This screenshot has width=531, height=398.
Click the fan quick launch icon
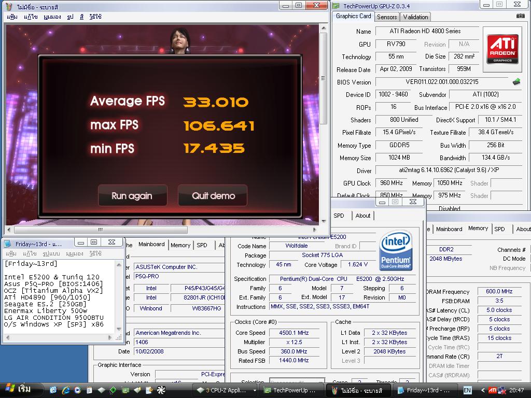pos(161,390)
